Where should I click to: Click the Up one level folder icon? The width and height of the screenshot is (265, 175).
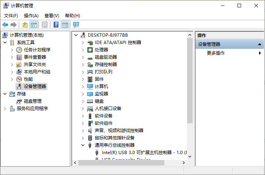25,25
